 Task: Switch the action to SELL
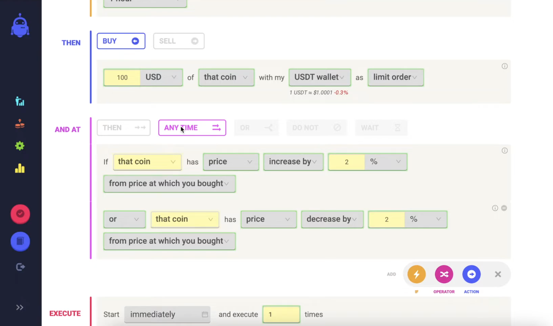point(179,41)
